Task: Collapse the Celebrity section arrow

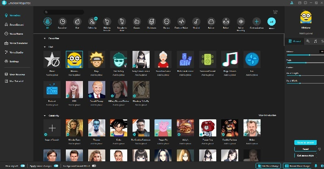Action: coord(45,116)
